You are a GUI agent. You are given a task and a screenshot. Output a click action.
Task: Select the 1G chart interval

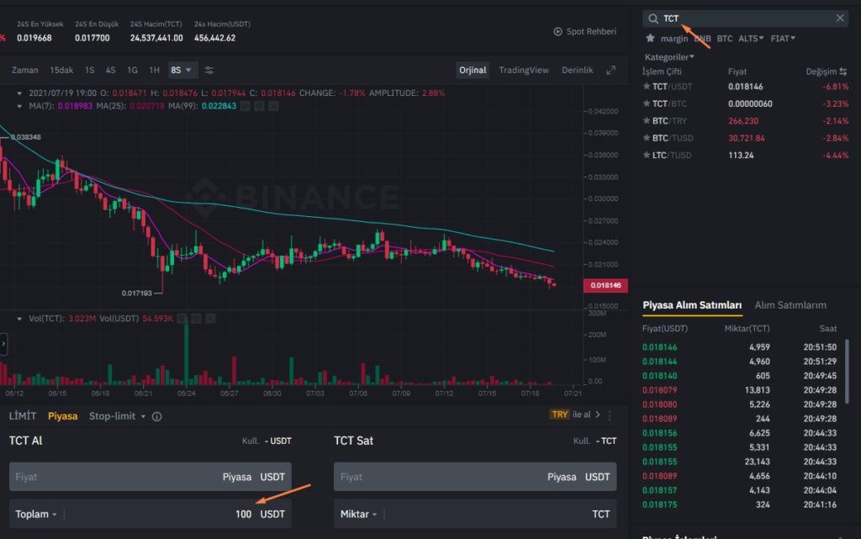132,71
